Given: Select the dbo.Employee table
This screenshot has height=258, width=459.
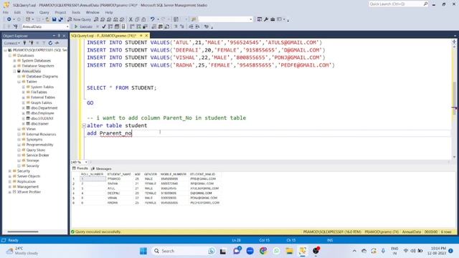Looking at the screenshot, I should pyautogui.click(x=42, y=113).
